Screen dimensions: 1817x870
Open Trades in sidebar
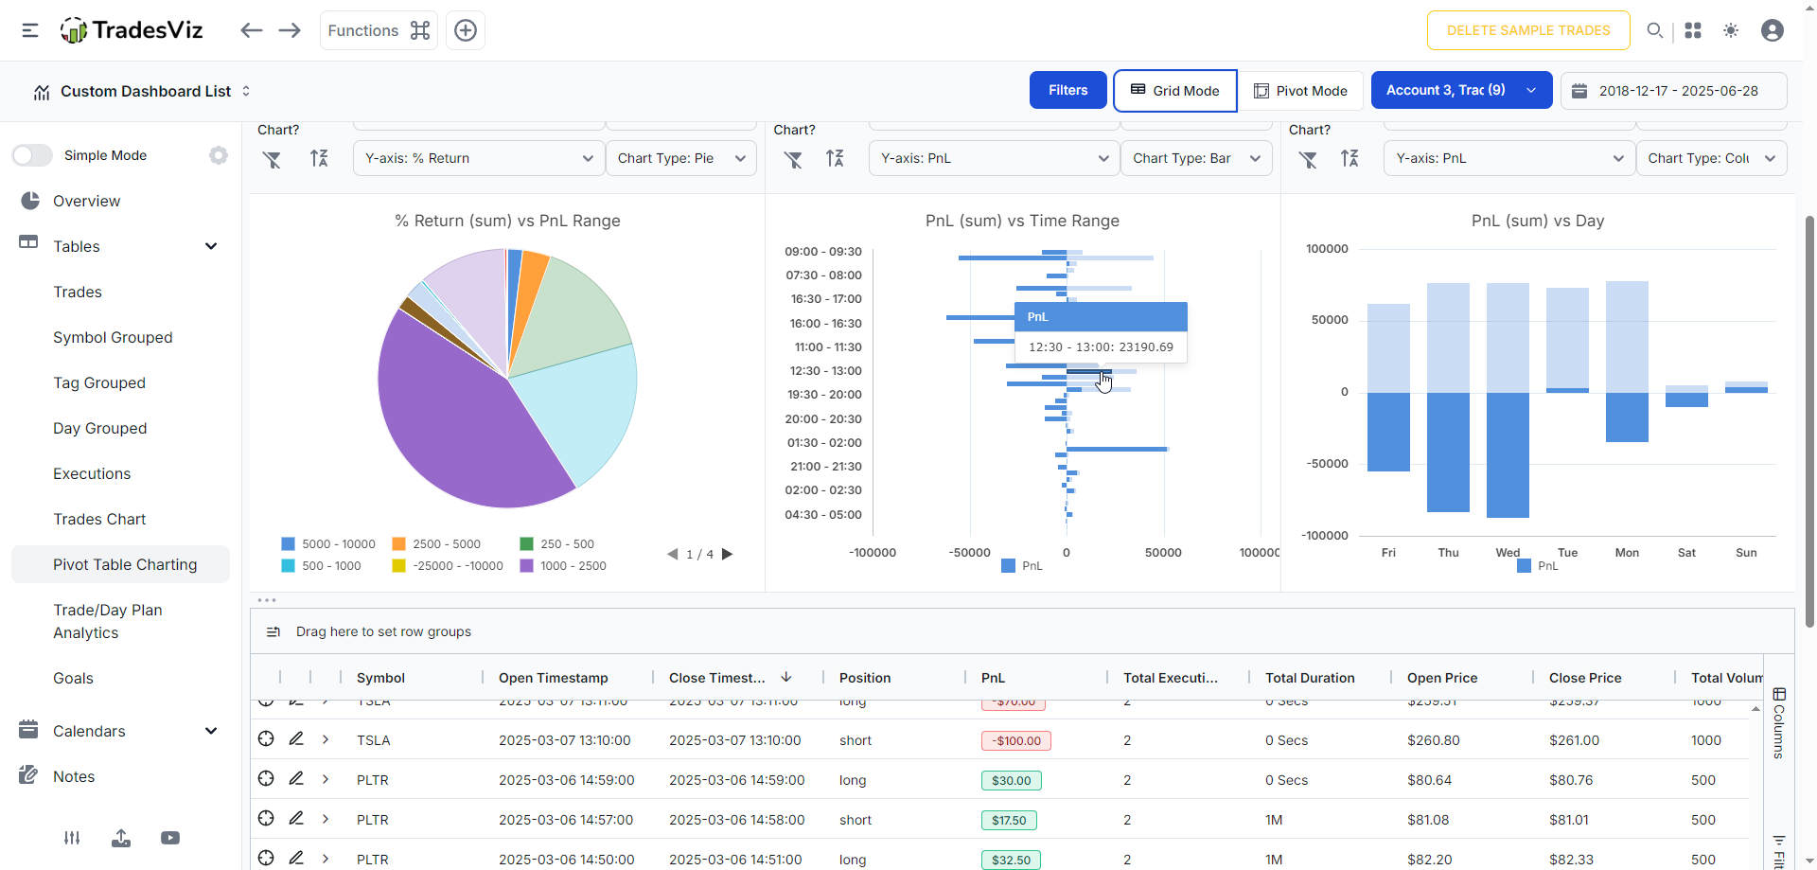[x=78, y=292]
